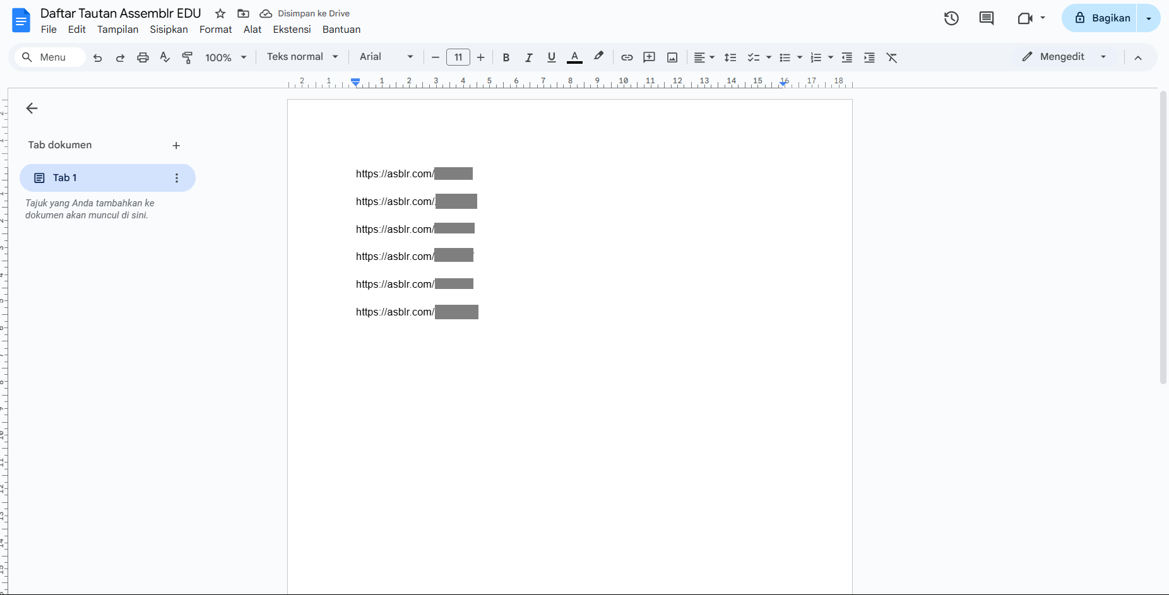Open the Google Docs home icon
1169x595 pixels.
[21, 20]
